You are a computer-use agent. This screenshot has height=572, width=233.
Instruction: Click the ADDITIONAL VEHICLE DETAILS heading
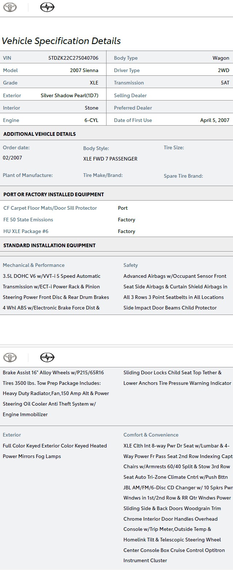40,134
